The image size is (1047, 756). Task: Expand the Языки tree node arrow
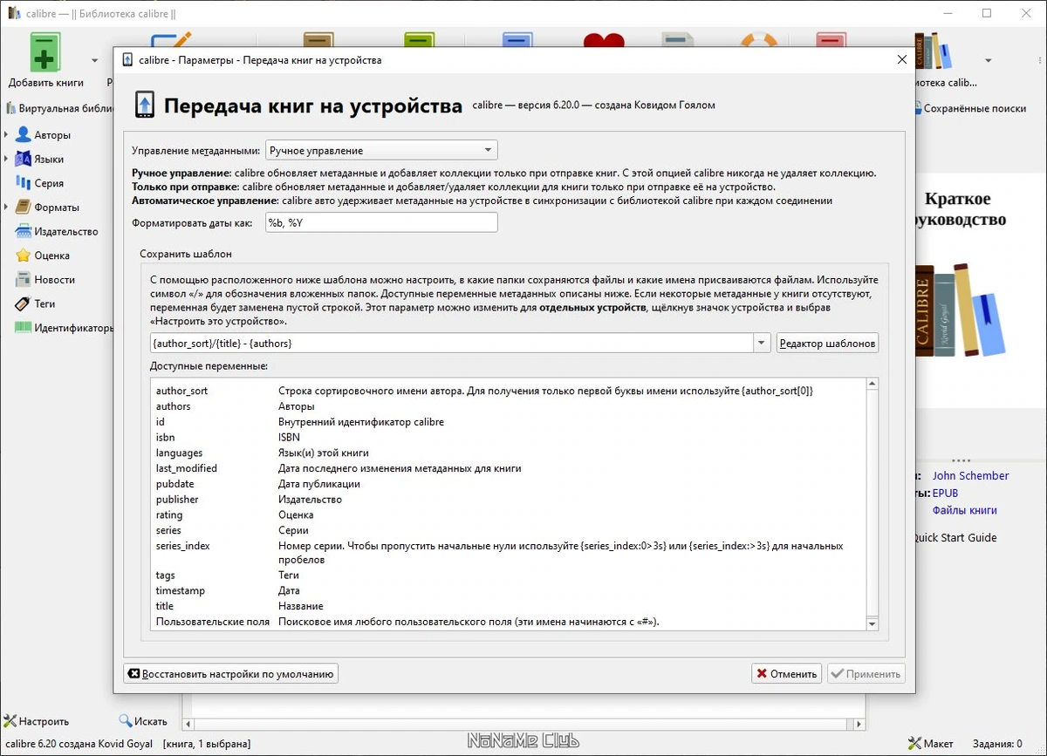(7, 160)
